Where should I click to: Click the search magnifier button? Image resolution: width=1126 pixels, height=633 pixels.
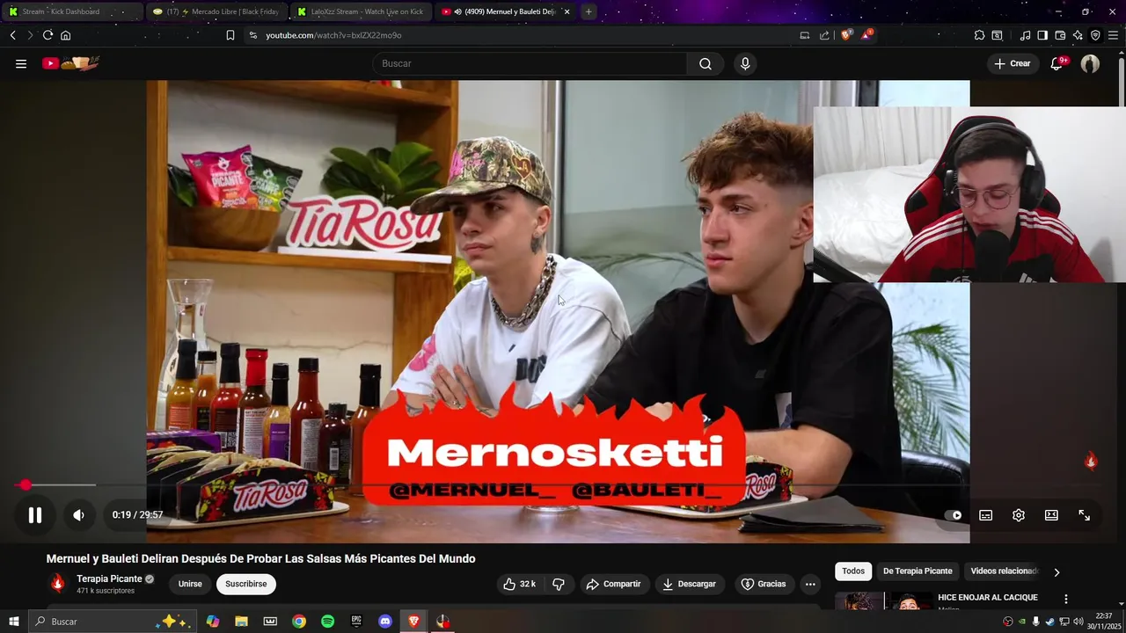(706, 63)
